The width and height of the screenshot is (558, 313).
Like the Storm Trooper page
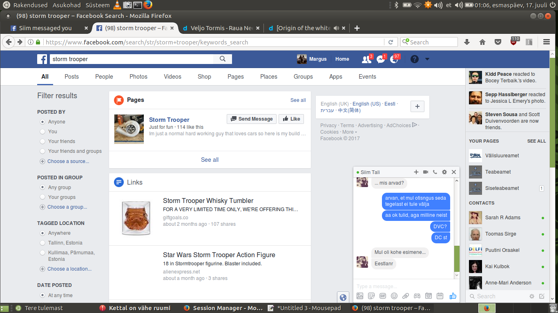291,119
